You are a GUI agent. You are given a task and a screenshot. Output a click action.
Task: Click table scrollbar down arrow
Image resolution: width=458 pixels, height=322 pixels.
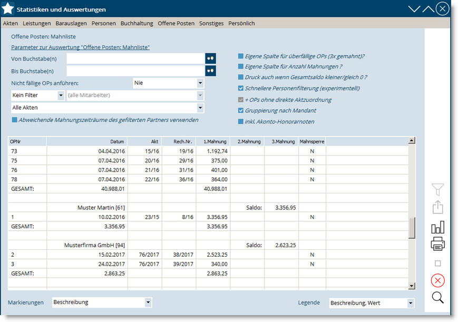[x=412, y=286]
